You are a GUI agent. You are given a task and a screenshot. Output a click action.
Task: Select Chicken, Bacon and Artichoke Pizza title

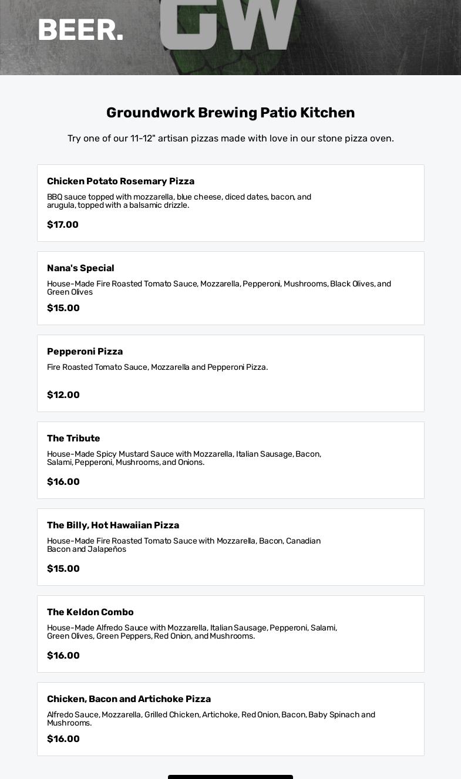[x=129, y=699]
